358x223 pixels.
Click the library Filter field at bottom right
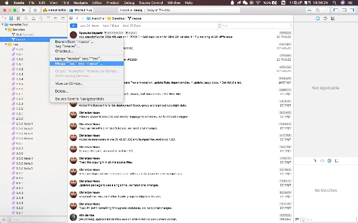click(328, 220)
